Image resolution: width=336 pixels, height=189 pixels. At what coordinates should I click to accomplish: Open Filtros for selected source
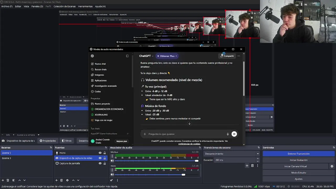[x=67, y=141]
